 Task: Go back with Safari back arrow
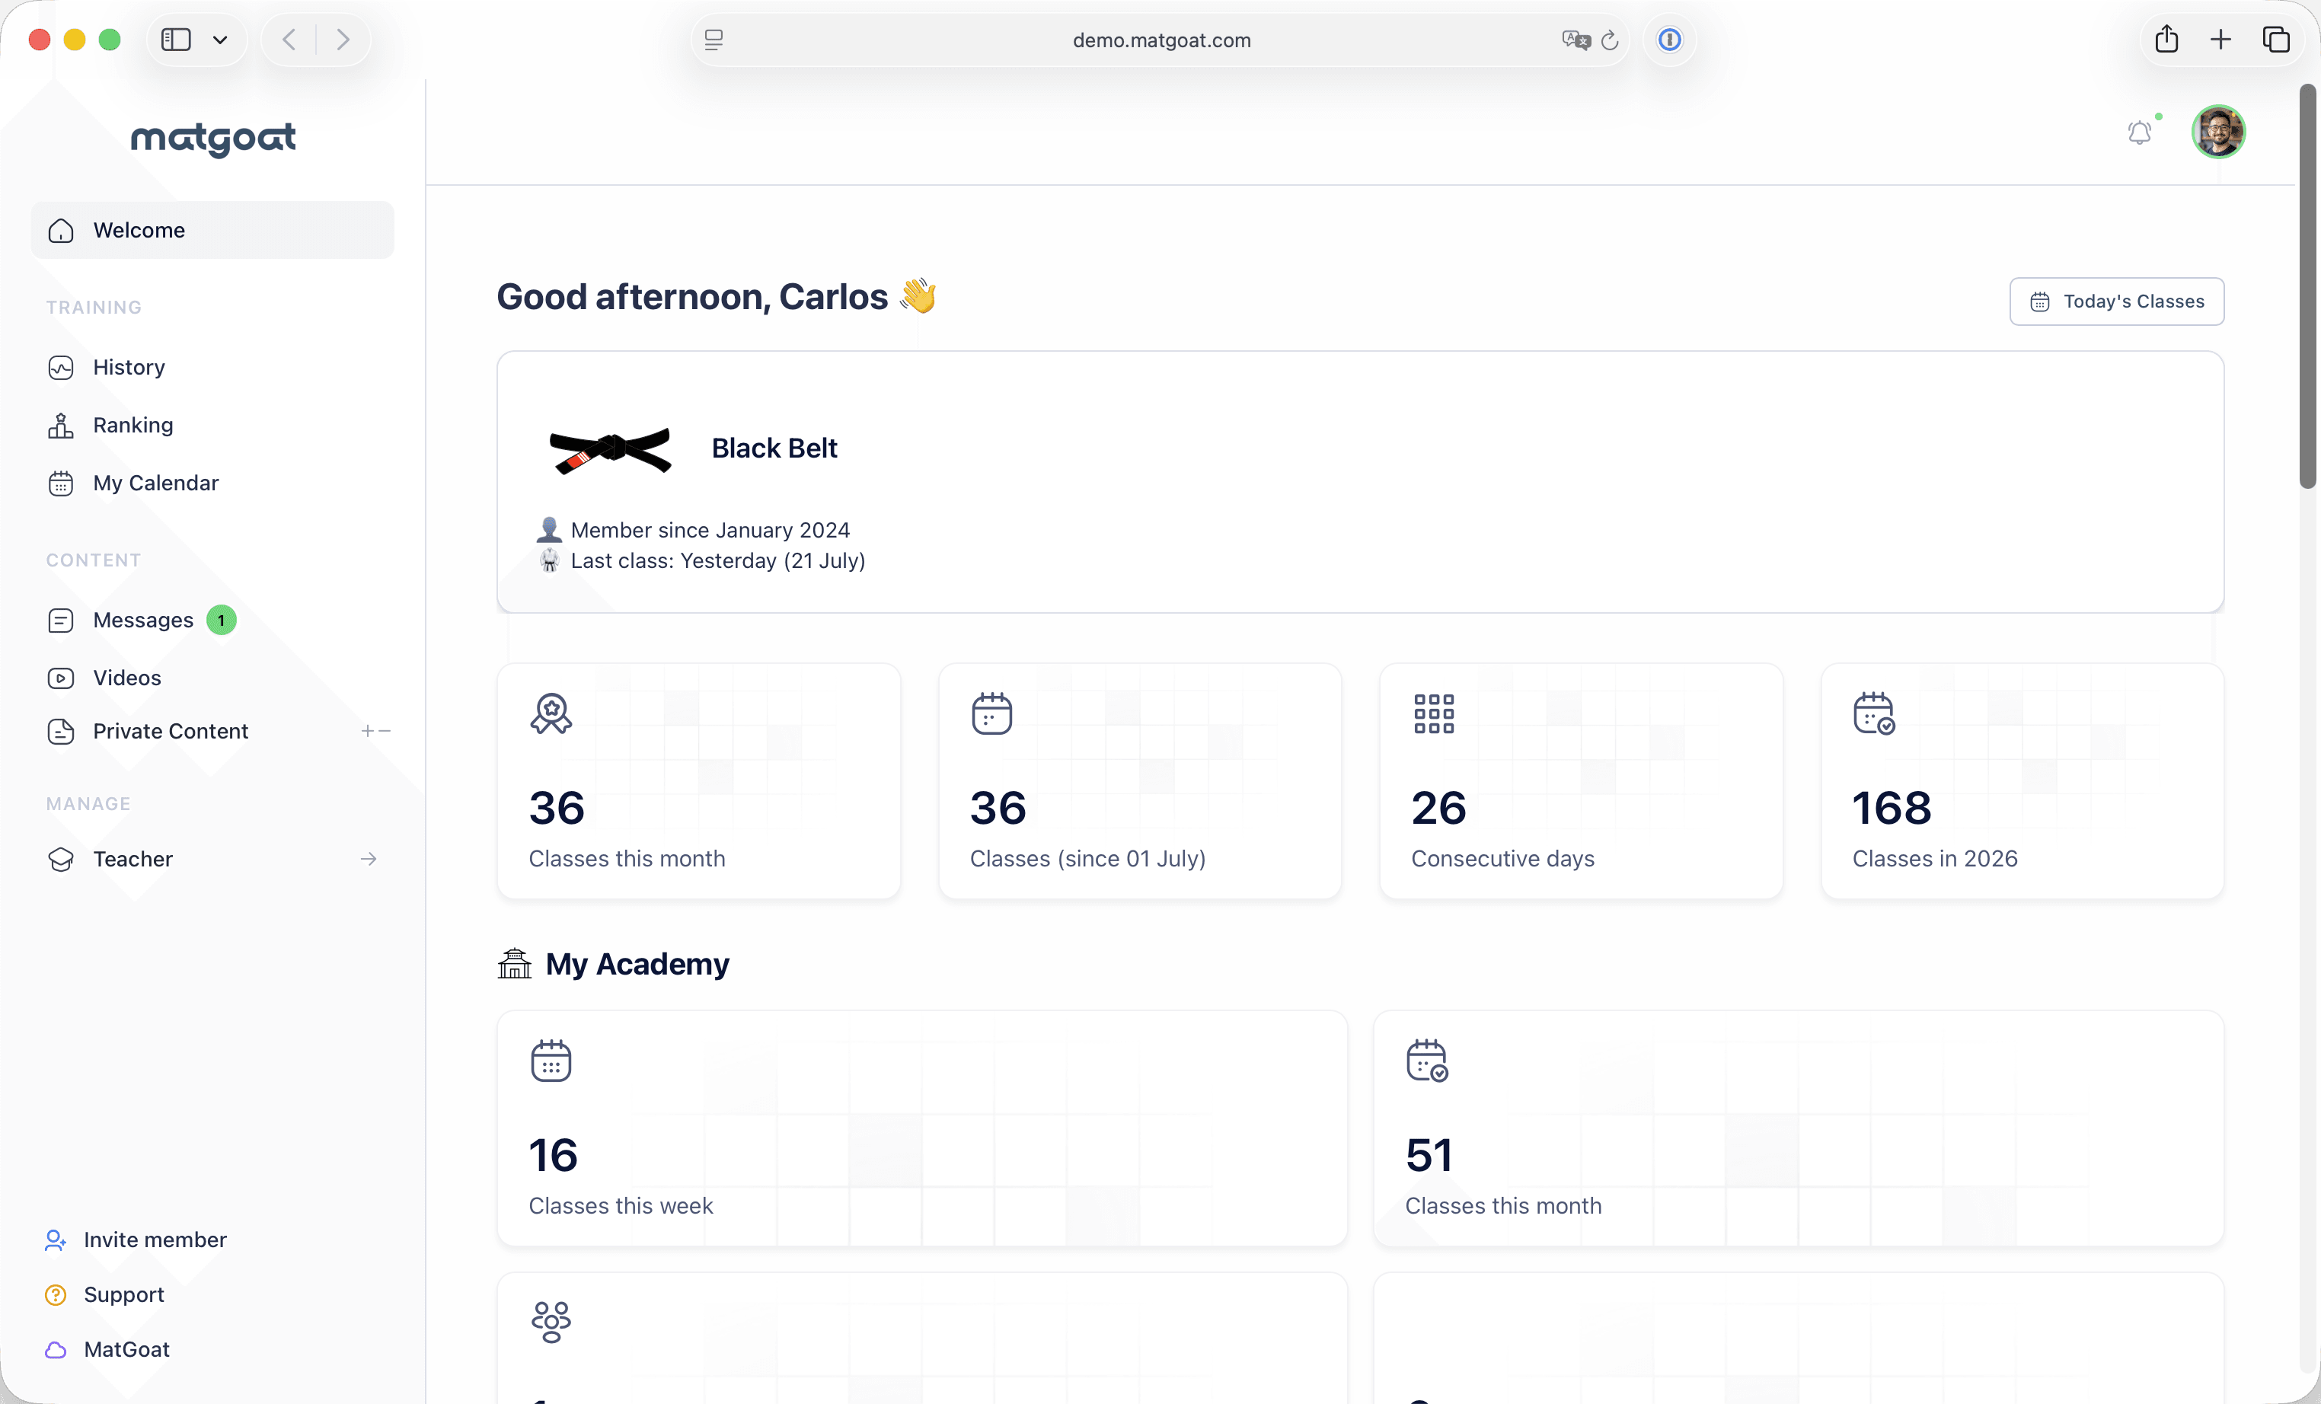[290, 40]
